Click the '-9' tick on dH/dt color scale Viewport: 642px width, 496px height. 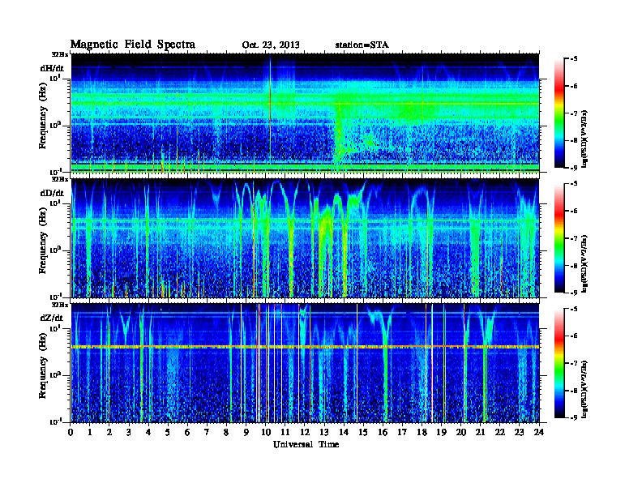[574, 168]
